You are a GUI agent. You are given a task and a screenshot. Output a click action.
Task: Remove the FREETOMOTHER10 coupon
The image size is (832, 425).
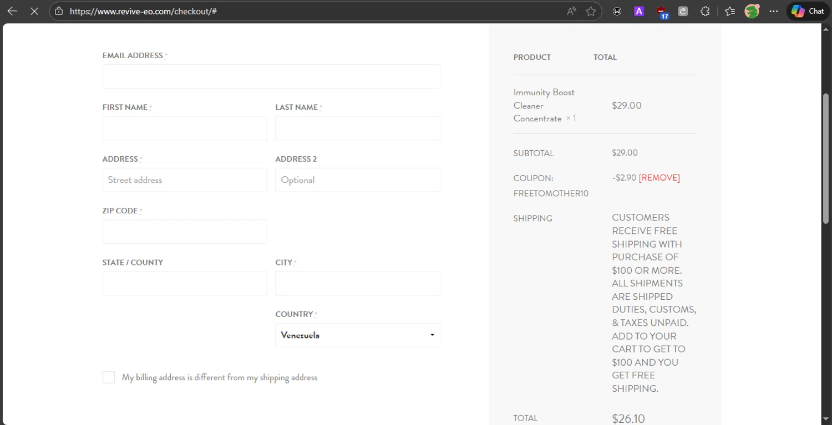click(x=659, y=178)
